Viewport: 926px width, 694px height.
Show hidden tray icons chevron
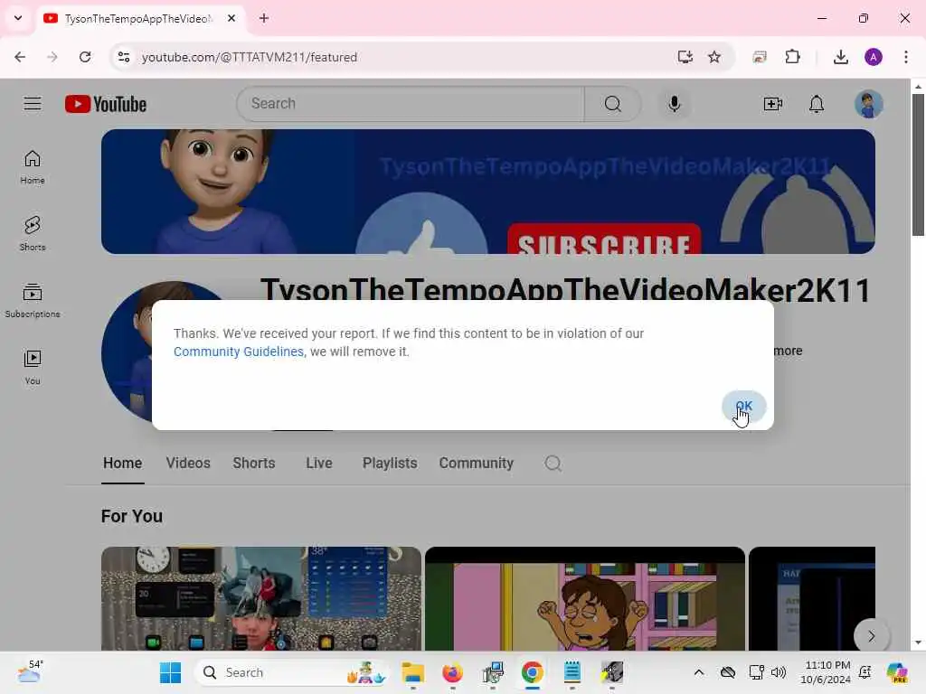[x=699, y=672]
